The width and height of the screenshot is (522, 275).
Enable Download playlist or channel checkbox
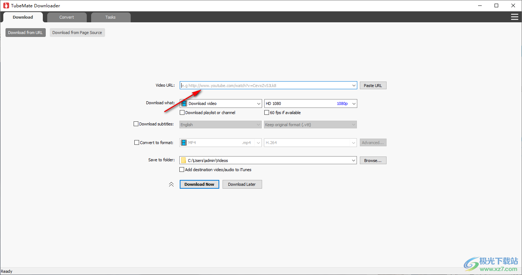[x=182, y=113]
